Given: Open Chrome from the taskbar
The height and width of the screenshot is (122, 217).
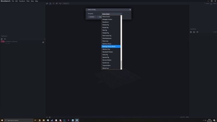Looking at the screenshot, I should [x=40, y=120].
